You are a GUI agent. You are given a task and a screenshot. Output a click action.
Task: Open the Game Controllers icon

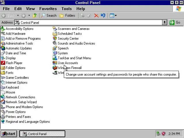3,78
